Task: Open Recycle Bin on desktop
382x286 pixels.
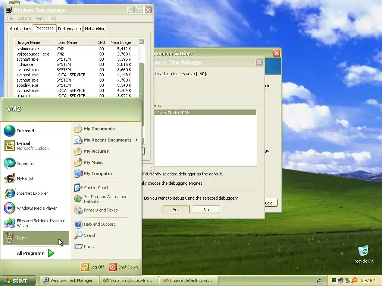Action: click(363, 254)
